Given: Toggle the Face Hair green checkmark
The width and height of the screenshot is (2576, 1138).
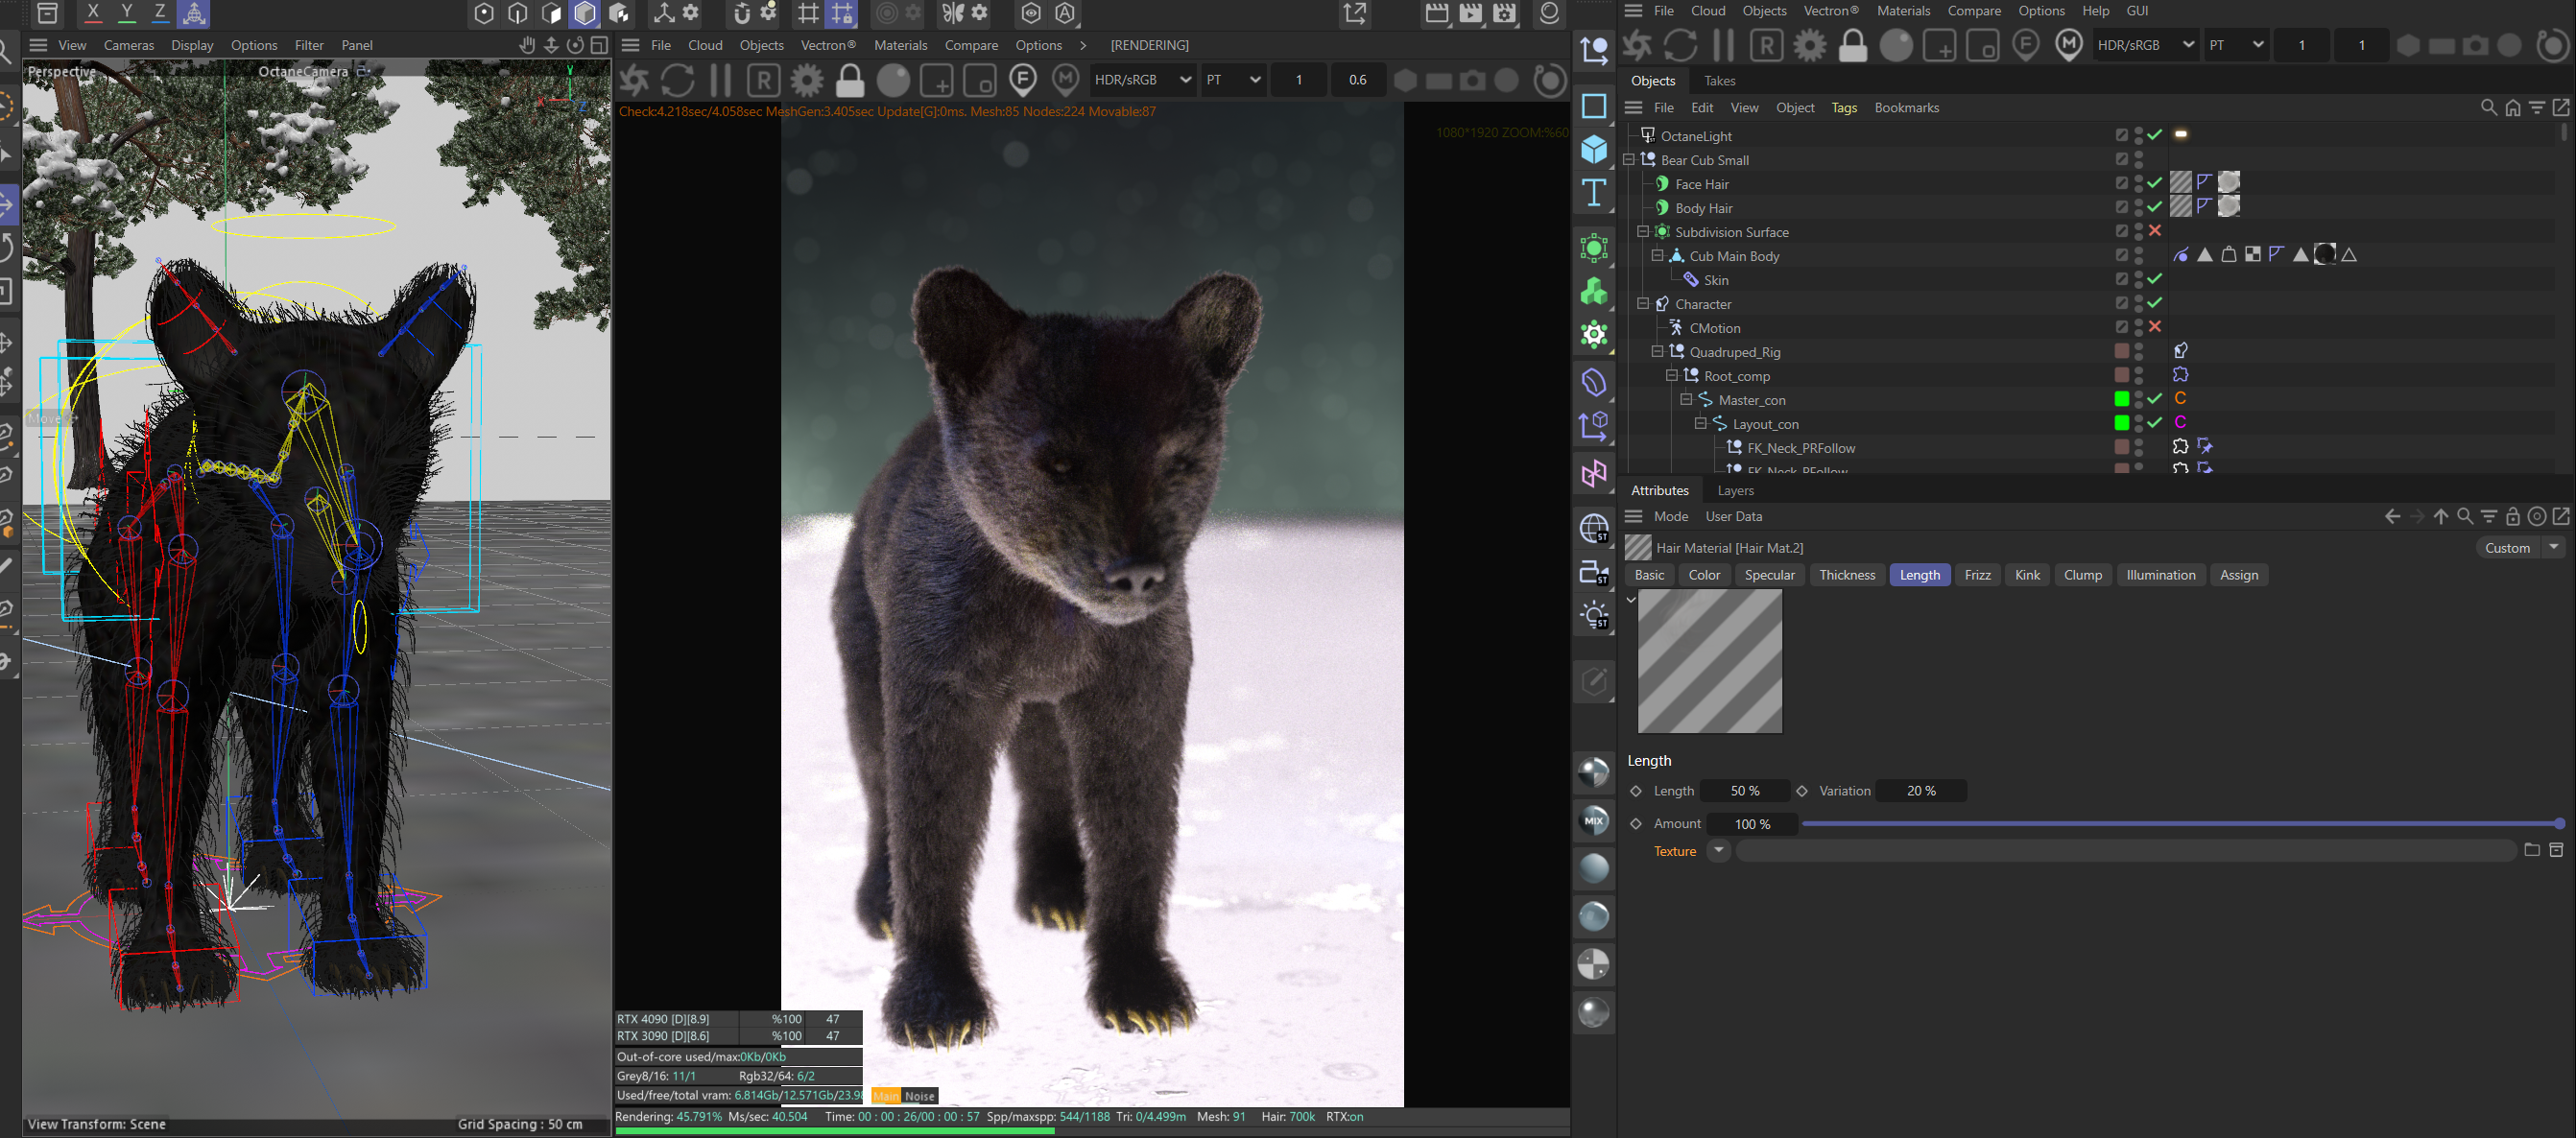Looking at the screenshot, I should coord(2155,183).
